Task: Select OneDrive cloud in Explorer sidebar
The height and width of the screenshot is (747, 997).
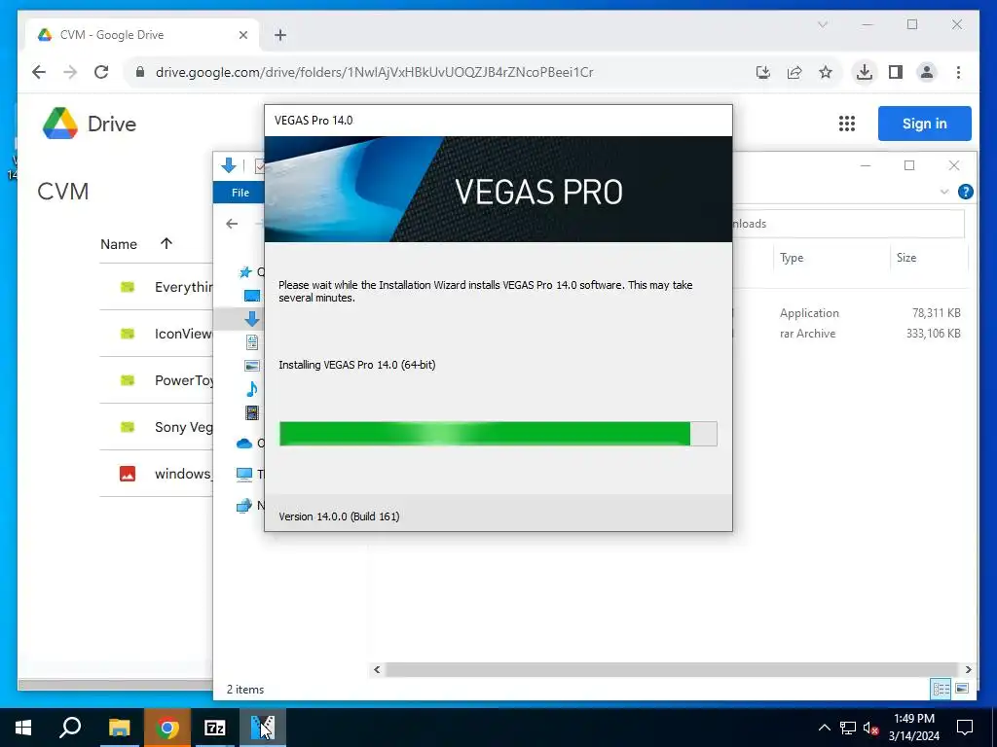Action: [x=244, y=444]
